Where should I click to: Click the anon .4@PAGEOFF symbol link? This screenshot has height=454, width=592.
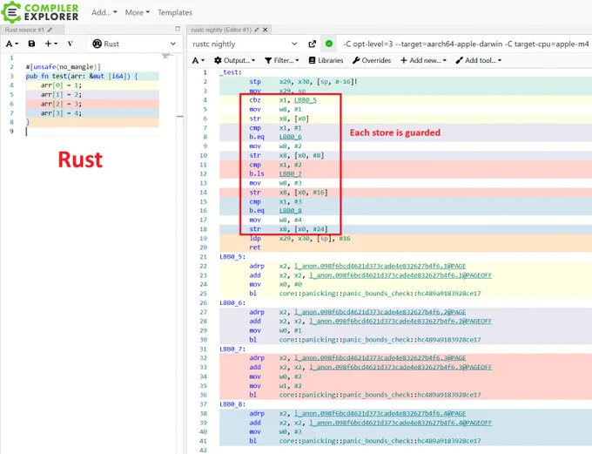click(x=400, y=423)
